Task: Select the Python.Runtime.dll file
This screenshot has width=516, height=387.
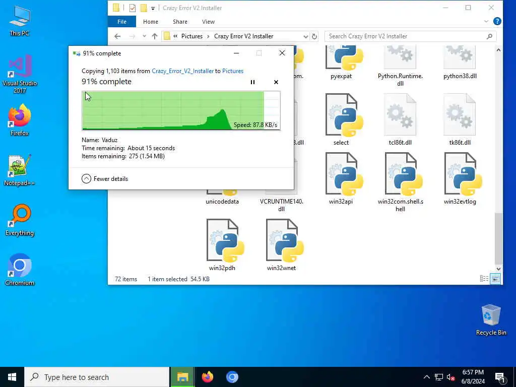Action: tap(400, 66)
